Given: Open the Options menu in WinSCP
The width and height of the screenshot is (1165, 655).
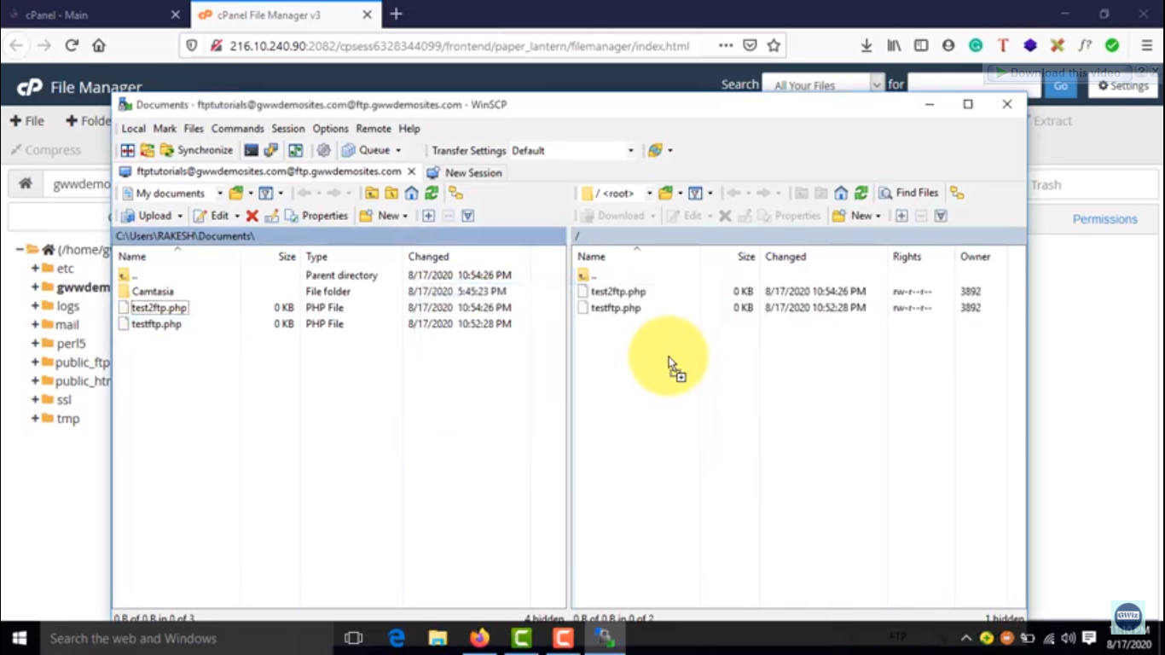Looking at the screenshot, I should pyautogui.click(x=330, y=129).
